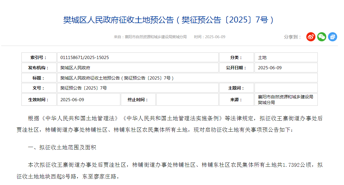This screenshot has width=344, height=185.
Task: Click the 文号： label cell
Action: tap(39, 88)
